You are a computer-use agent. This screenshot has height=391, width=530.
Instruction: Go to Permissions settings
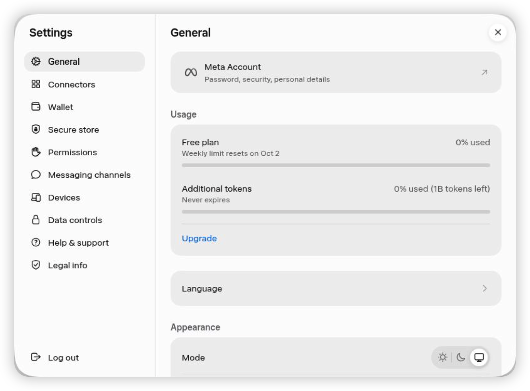[84, 152]
